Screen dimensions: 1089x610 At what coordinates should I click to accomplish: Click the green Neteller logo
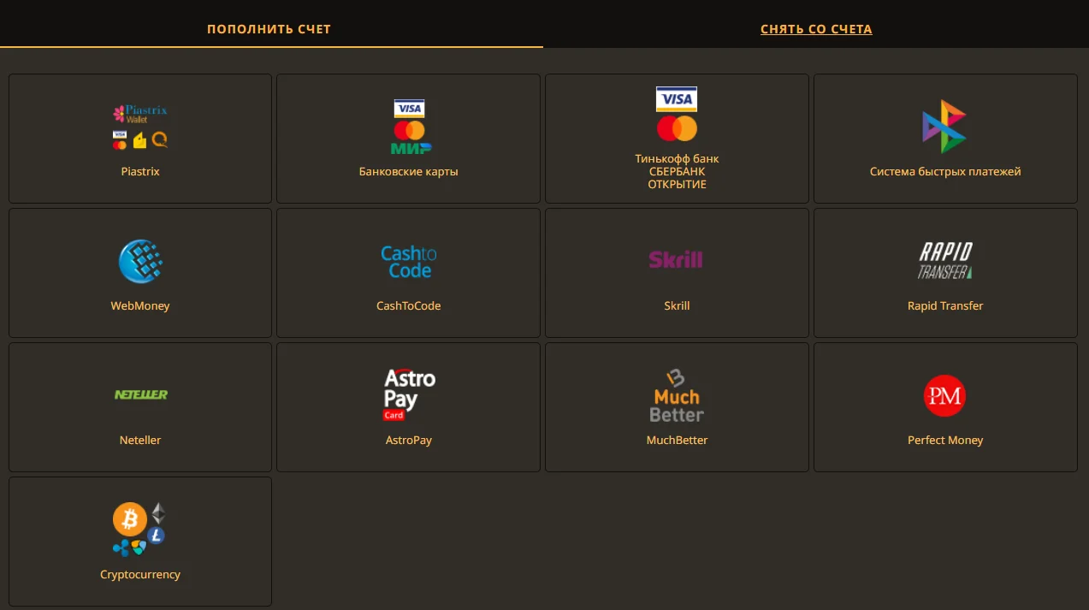coord(141,394)
